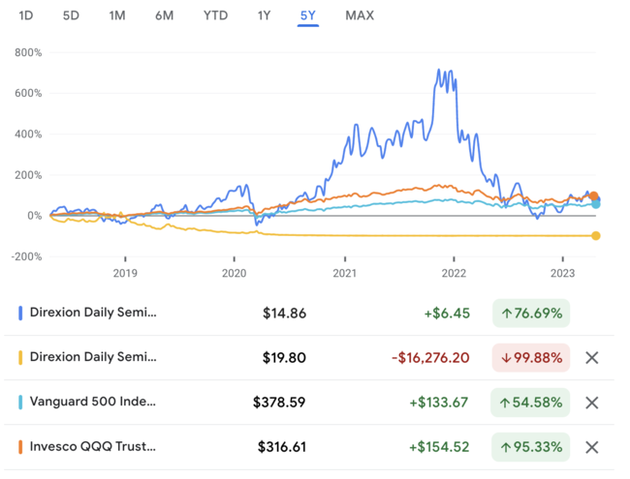The width and height of the screenshot is (630, 479).
Task: Click the 76.69% gain badge
Action: pos(531,313)
